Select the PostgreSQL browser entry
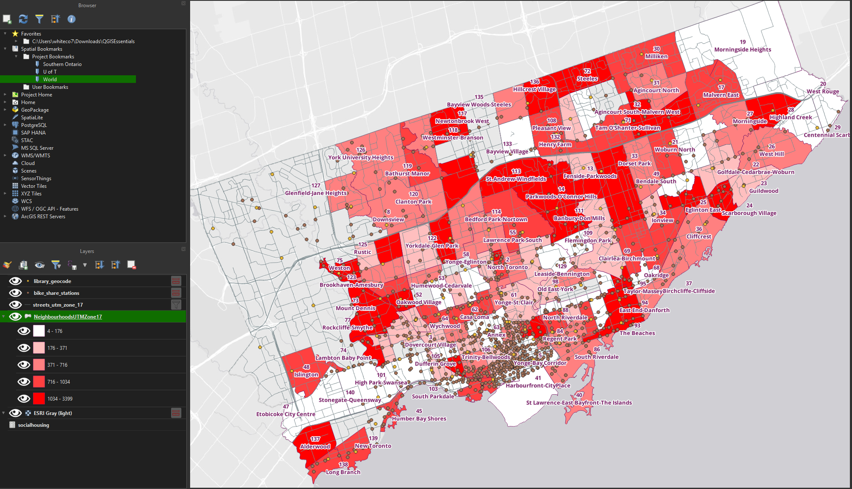This screenshot has width=852, height=489. tap(34, 125)
